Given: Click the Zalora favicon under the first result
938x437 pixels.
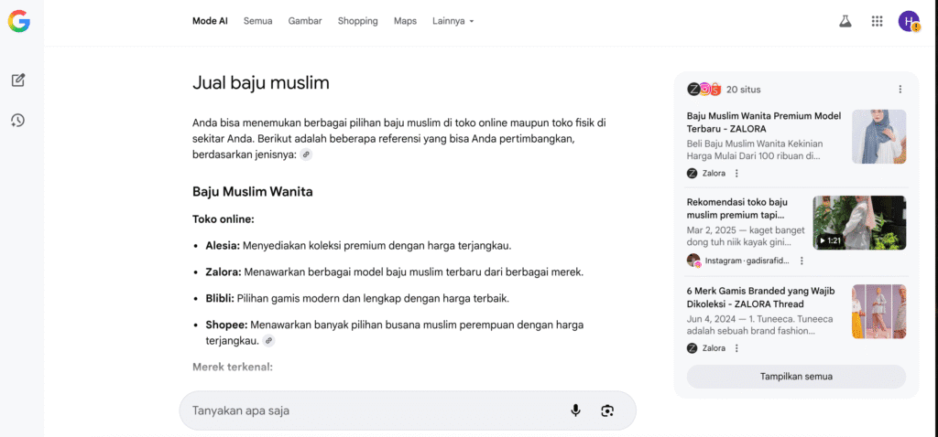Looking at the screenshot, I should tap(693, 174).
